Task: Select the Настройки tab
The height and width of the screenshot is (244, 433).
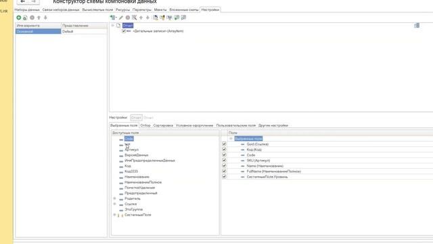Action: pos(210,9)
